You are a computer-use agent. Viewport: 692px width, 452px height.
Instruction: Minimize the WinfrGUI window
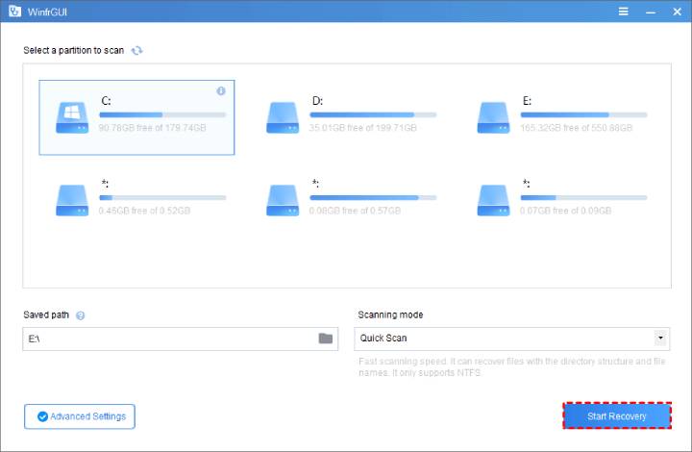tap(651, 12)
